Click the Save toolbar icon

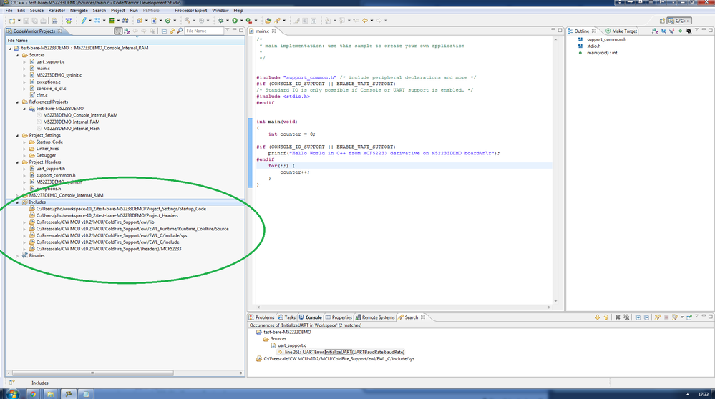click(x=26, y=21)
